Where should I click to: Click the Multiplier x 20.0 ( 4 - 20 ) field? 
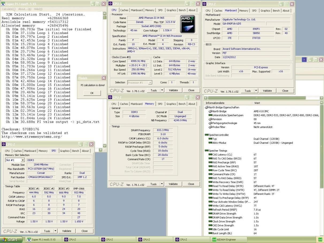point(138,66)
